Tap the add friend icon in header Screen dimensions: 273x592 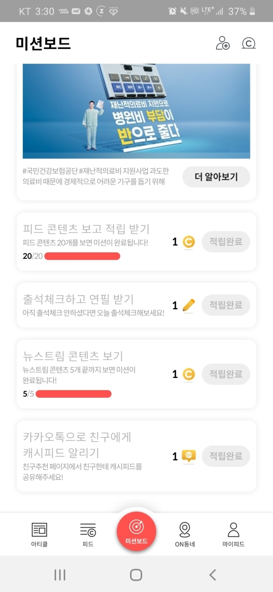(x=223, y=43)
